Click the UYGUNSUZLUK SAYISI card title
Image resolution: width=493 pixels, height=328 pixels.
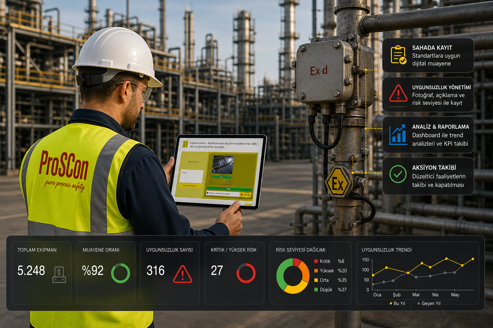coord(169,250)
